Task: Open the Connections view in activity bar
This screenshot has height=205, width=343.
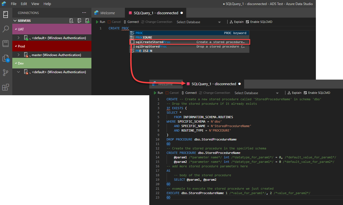Action: [6, 14]
